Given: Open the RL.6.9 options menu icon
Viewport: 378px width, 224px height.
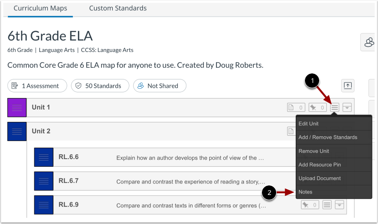Looking at the screenshot, I should [327, 205].
